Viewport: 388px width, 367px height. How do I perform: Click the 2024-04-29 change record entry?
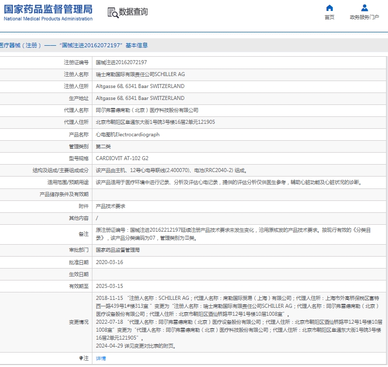tap(136, 346)
